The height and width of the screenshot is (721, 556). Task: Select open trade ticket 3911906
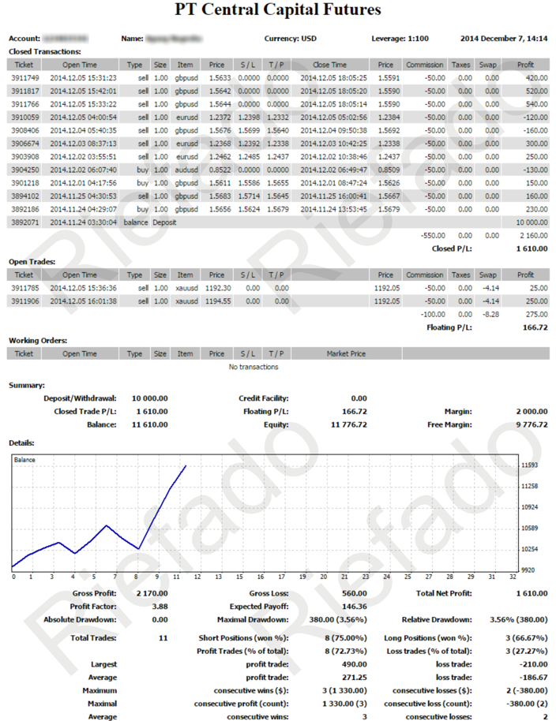pyautogui.click(x=24, y=301)
